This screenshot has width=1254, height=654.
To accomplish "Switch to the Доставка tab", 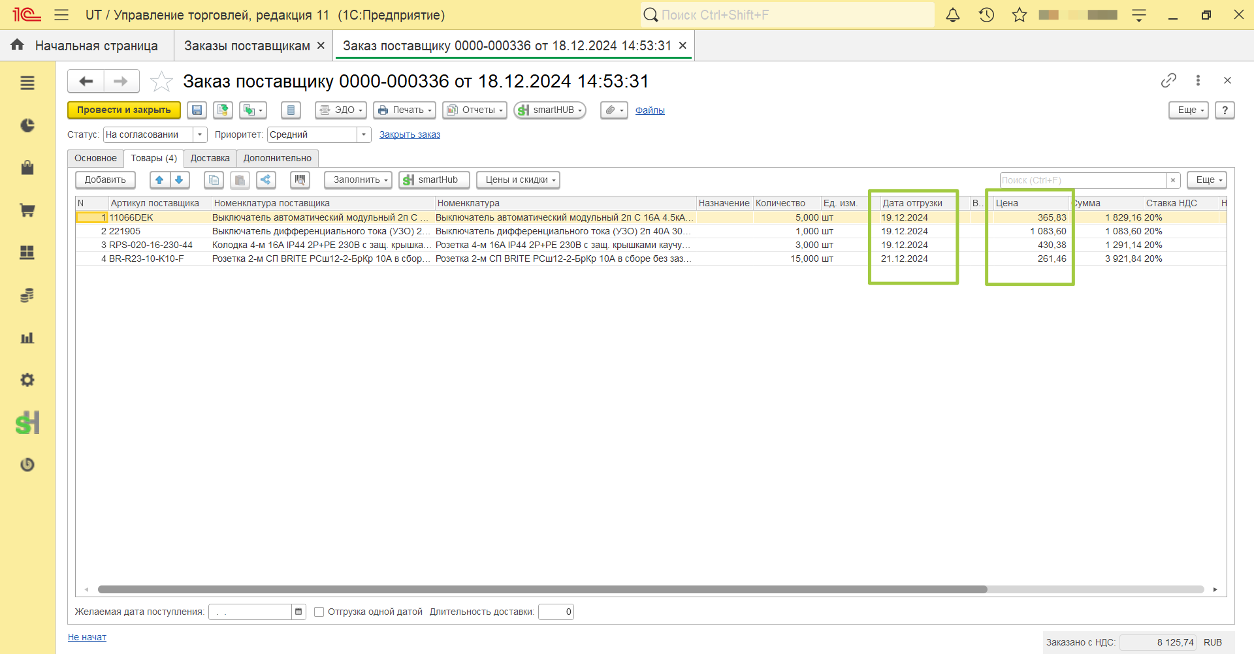I will point(210,159).
